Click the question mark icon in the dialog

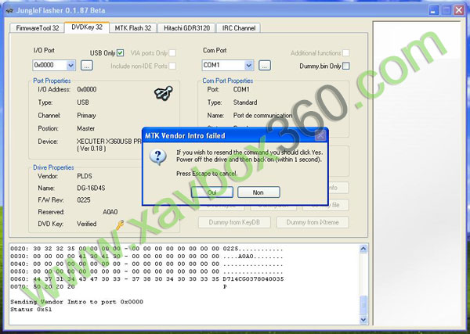[x=158, y=156]
